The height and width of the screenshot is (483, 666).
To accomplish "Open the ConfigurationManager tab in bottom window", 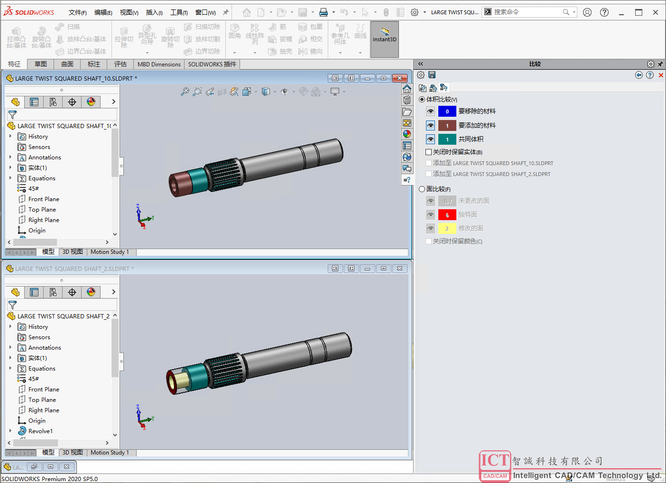I will [53, 292].
